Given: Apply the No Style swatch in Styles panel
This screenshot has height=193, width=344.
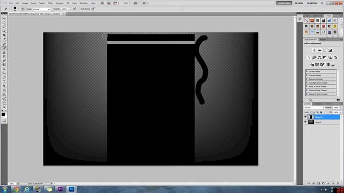Looking at the screenshot, I should tap(306, 20).
